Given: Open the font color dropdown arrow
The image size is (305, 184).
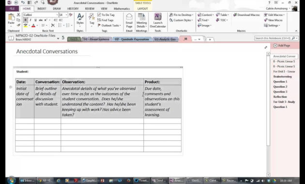Looking at the screenshot, I should click(37, 26).
